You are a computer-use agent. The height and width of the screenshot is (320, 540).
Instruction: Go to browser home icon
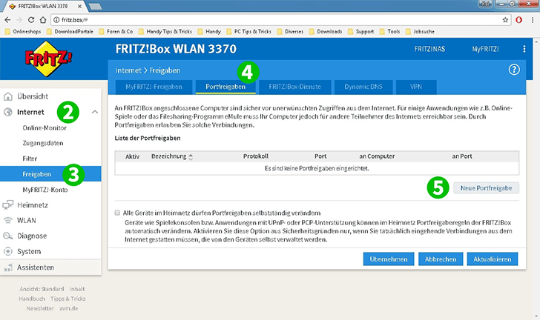pos(43,20)
